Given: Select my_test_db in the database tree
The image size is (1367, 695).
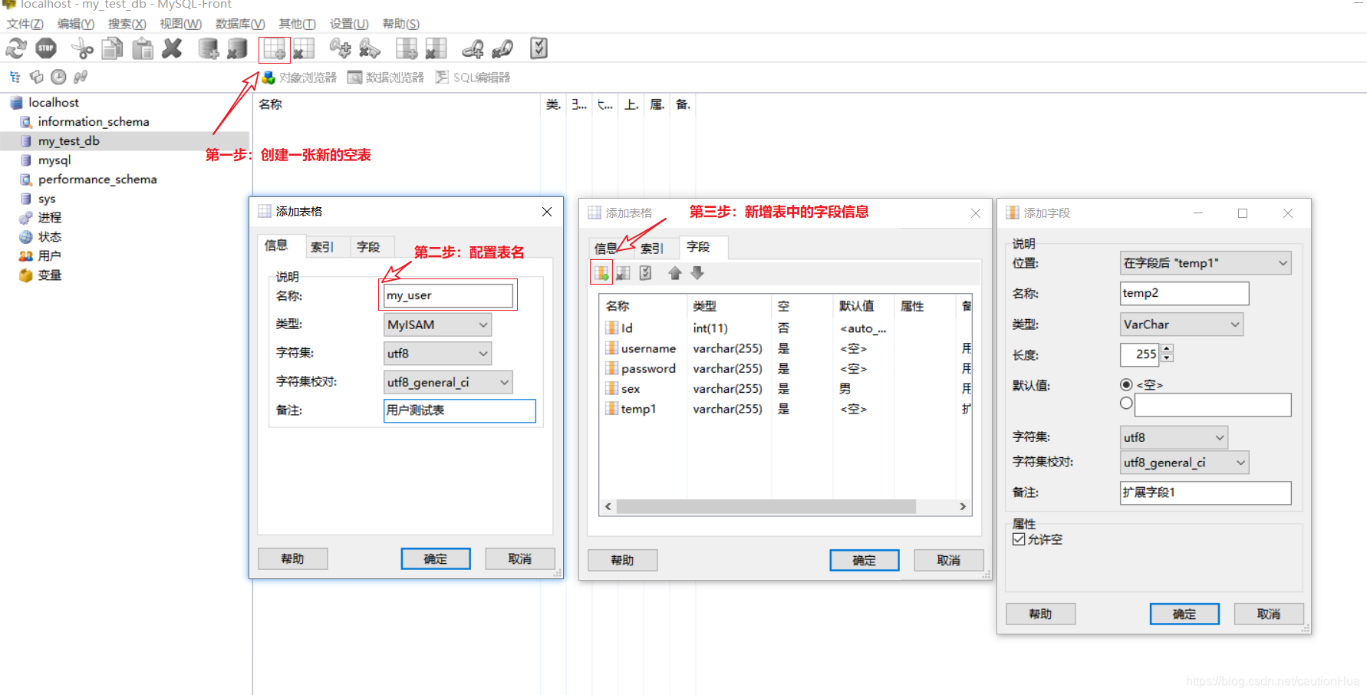Looking at the screenshot, I should click(69, 141).
